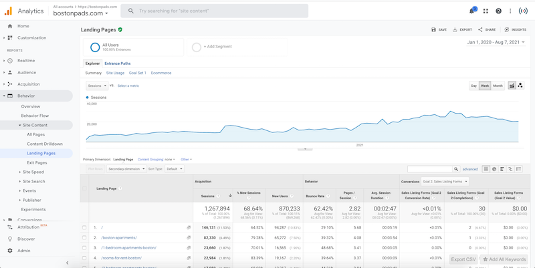Select the Ecommerce metric group tab

(161, 73)
